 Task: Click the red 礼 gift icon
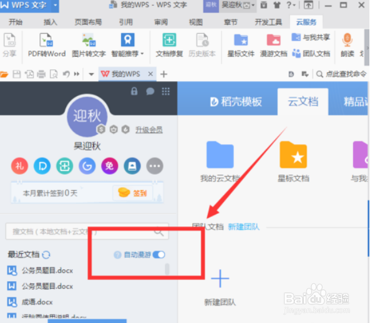(19, 166)
